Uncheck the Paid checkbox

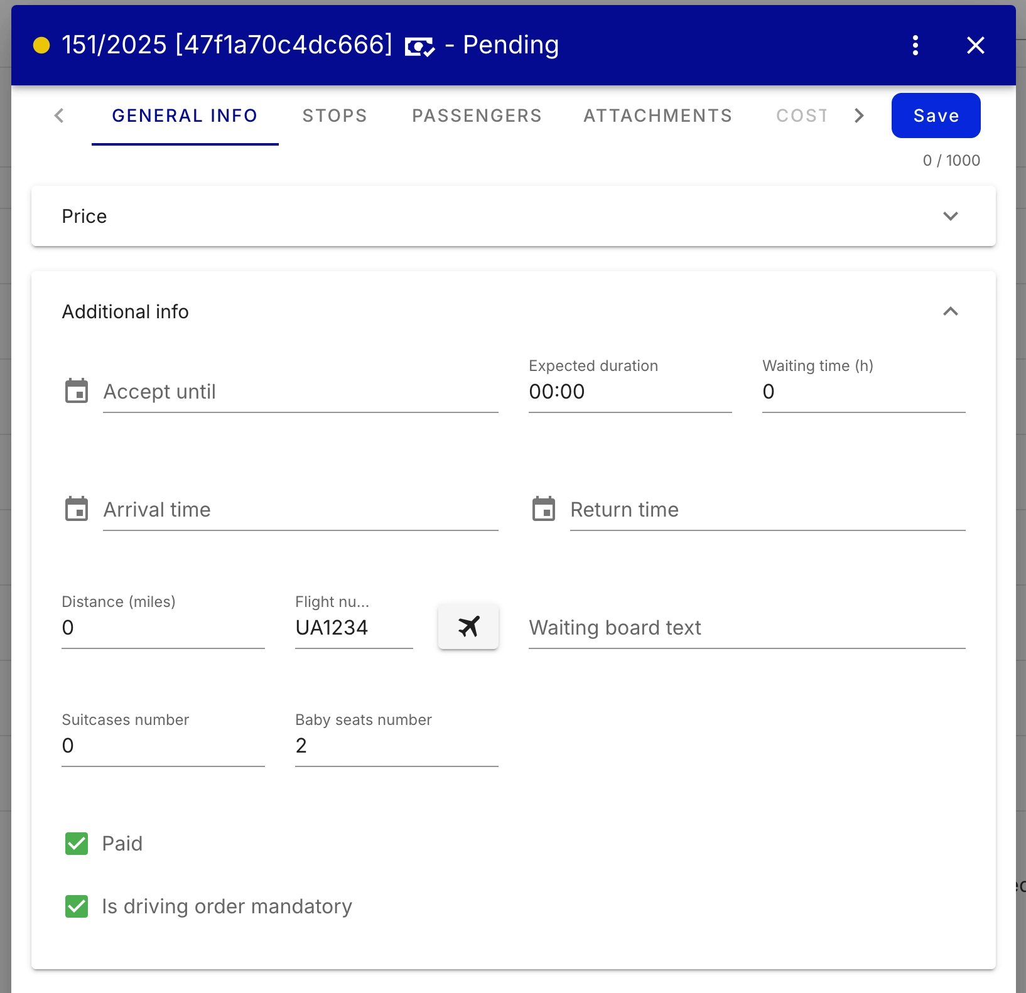(x=77, y=844)
